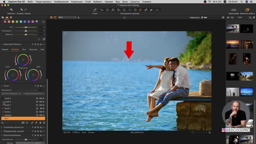Open the Слои panel three-dot menu

coord(44,86)
